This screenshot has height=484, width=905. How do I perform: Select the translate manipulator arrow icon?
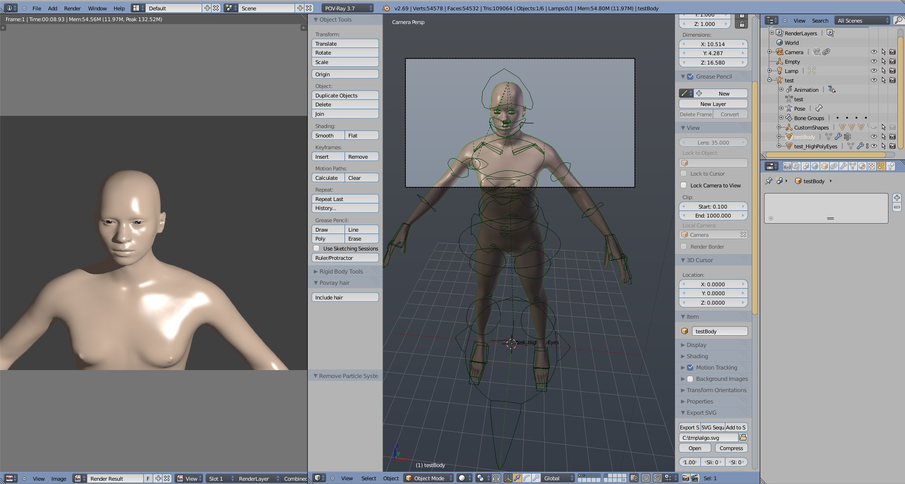click(x=517, y=478)
